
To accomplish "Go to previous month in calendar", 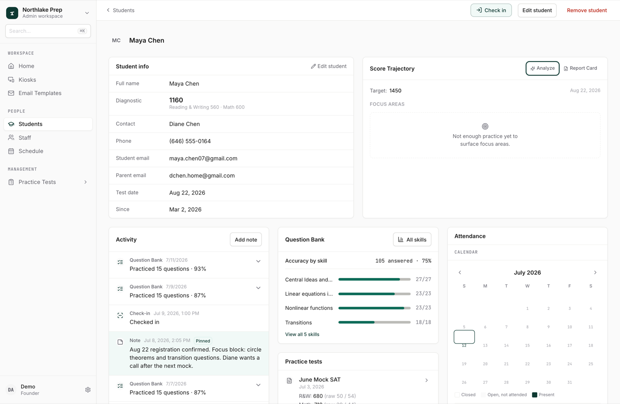I will click(x=460, y=273).
